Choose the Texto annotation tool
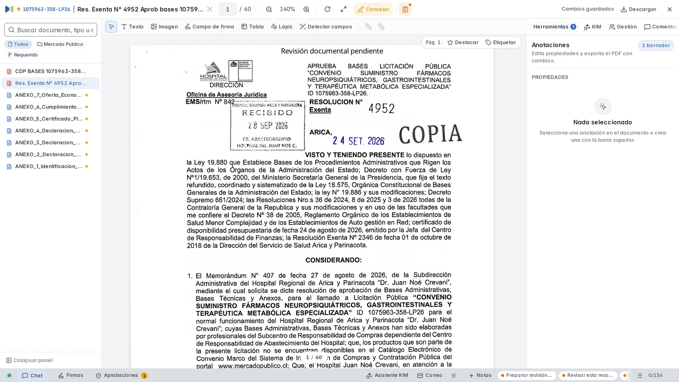679x382 pixels. 132,27
